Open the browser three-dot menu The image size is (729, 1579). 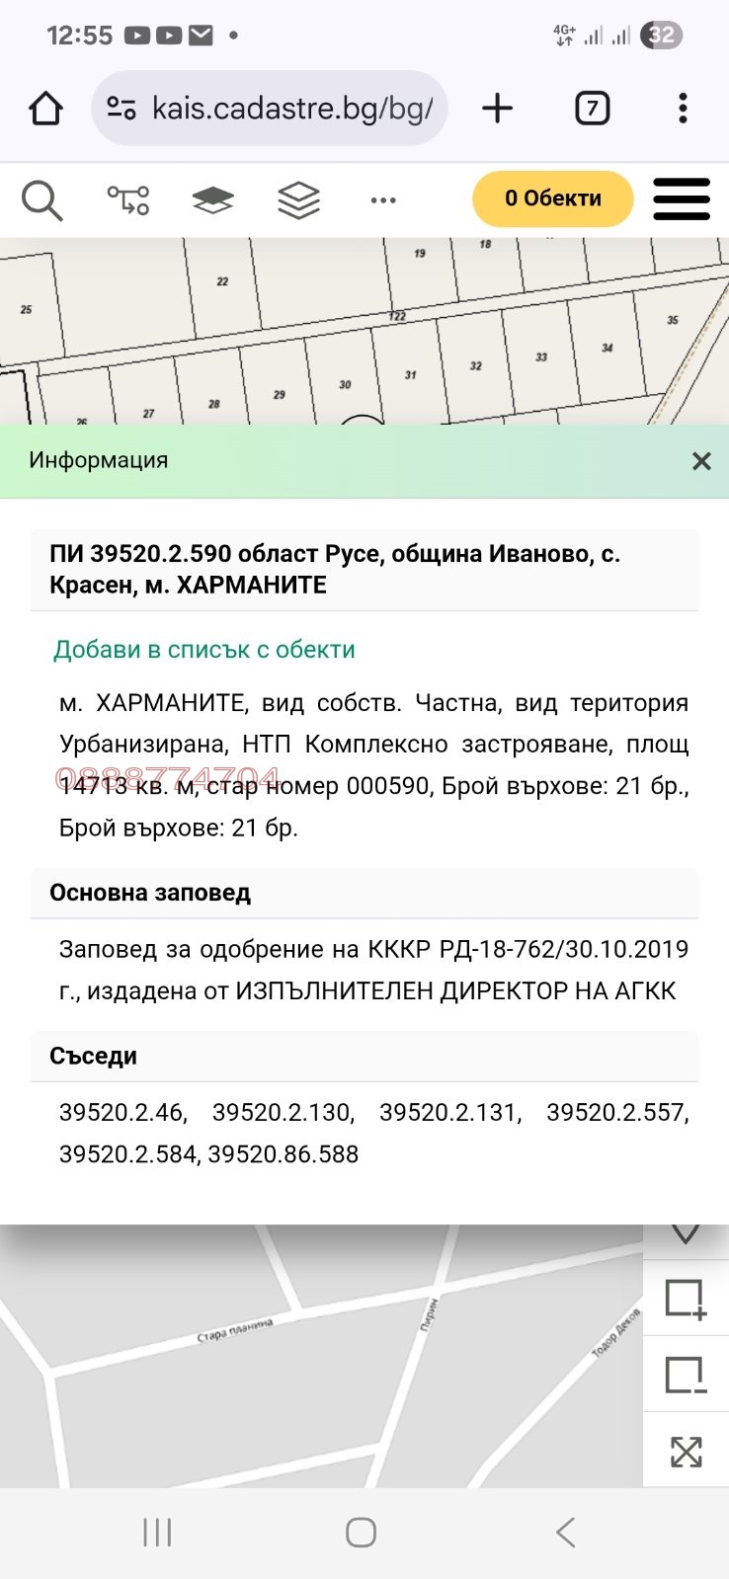click(x=683, y=109)
